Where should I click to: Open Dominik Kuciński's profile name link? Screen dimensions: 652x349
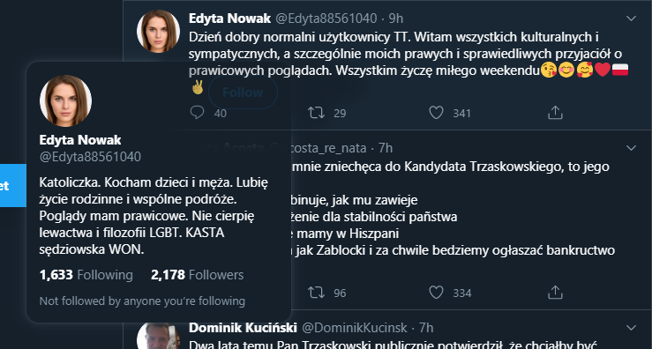click(x=243, y=328)
